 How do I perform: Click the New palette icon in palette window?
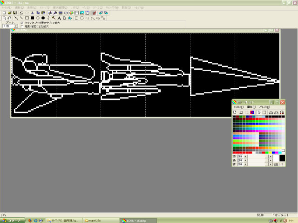[235, 112]
